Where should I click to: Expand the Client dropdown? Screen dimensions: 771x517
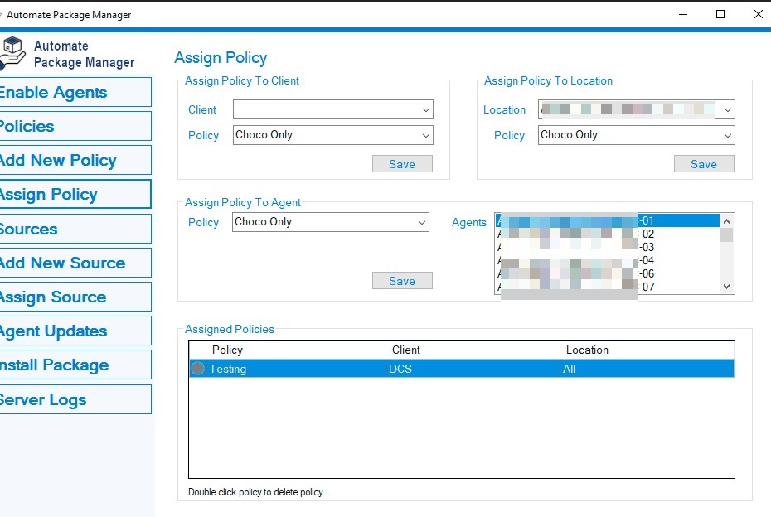coord(333,109)
